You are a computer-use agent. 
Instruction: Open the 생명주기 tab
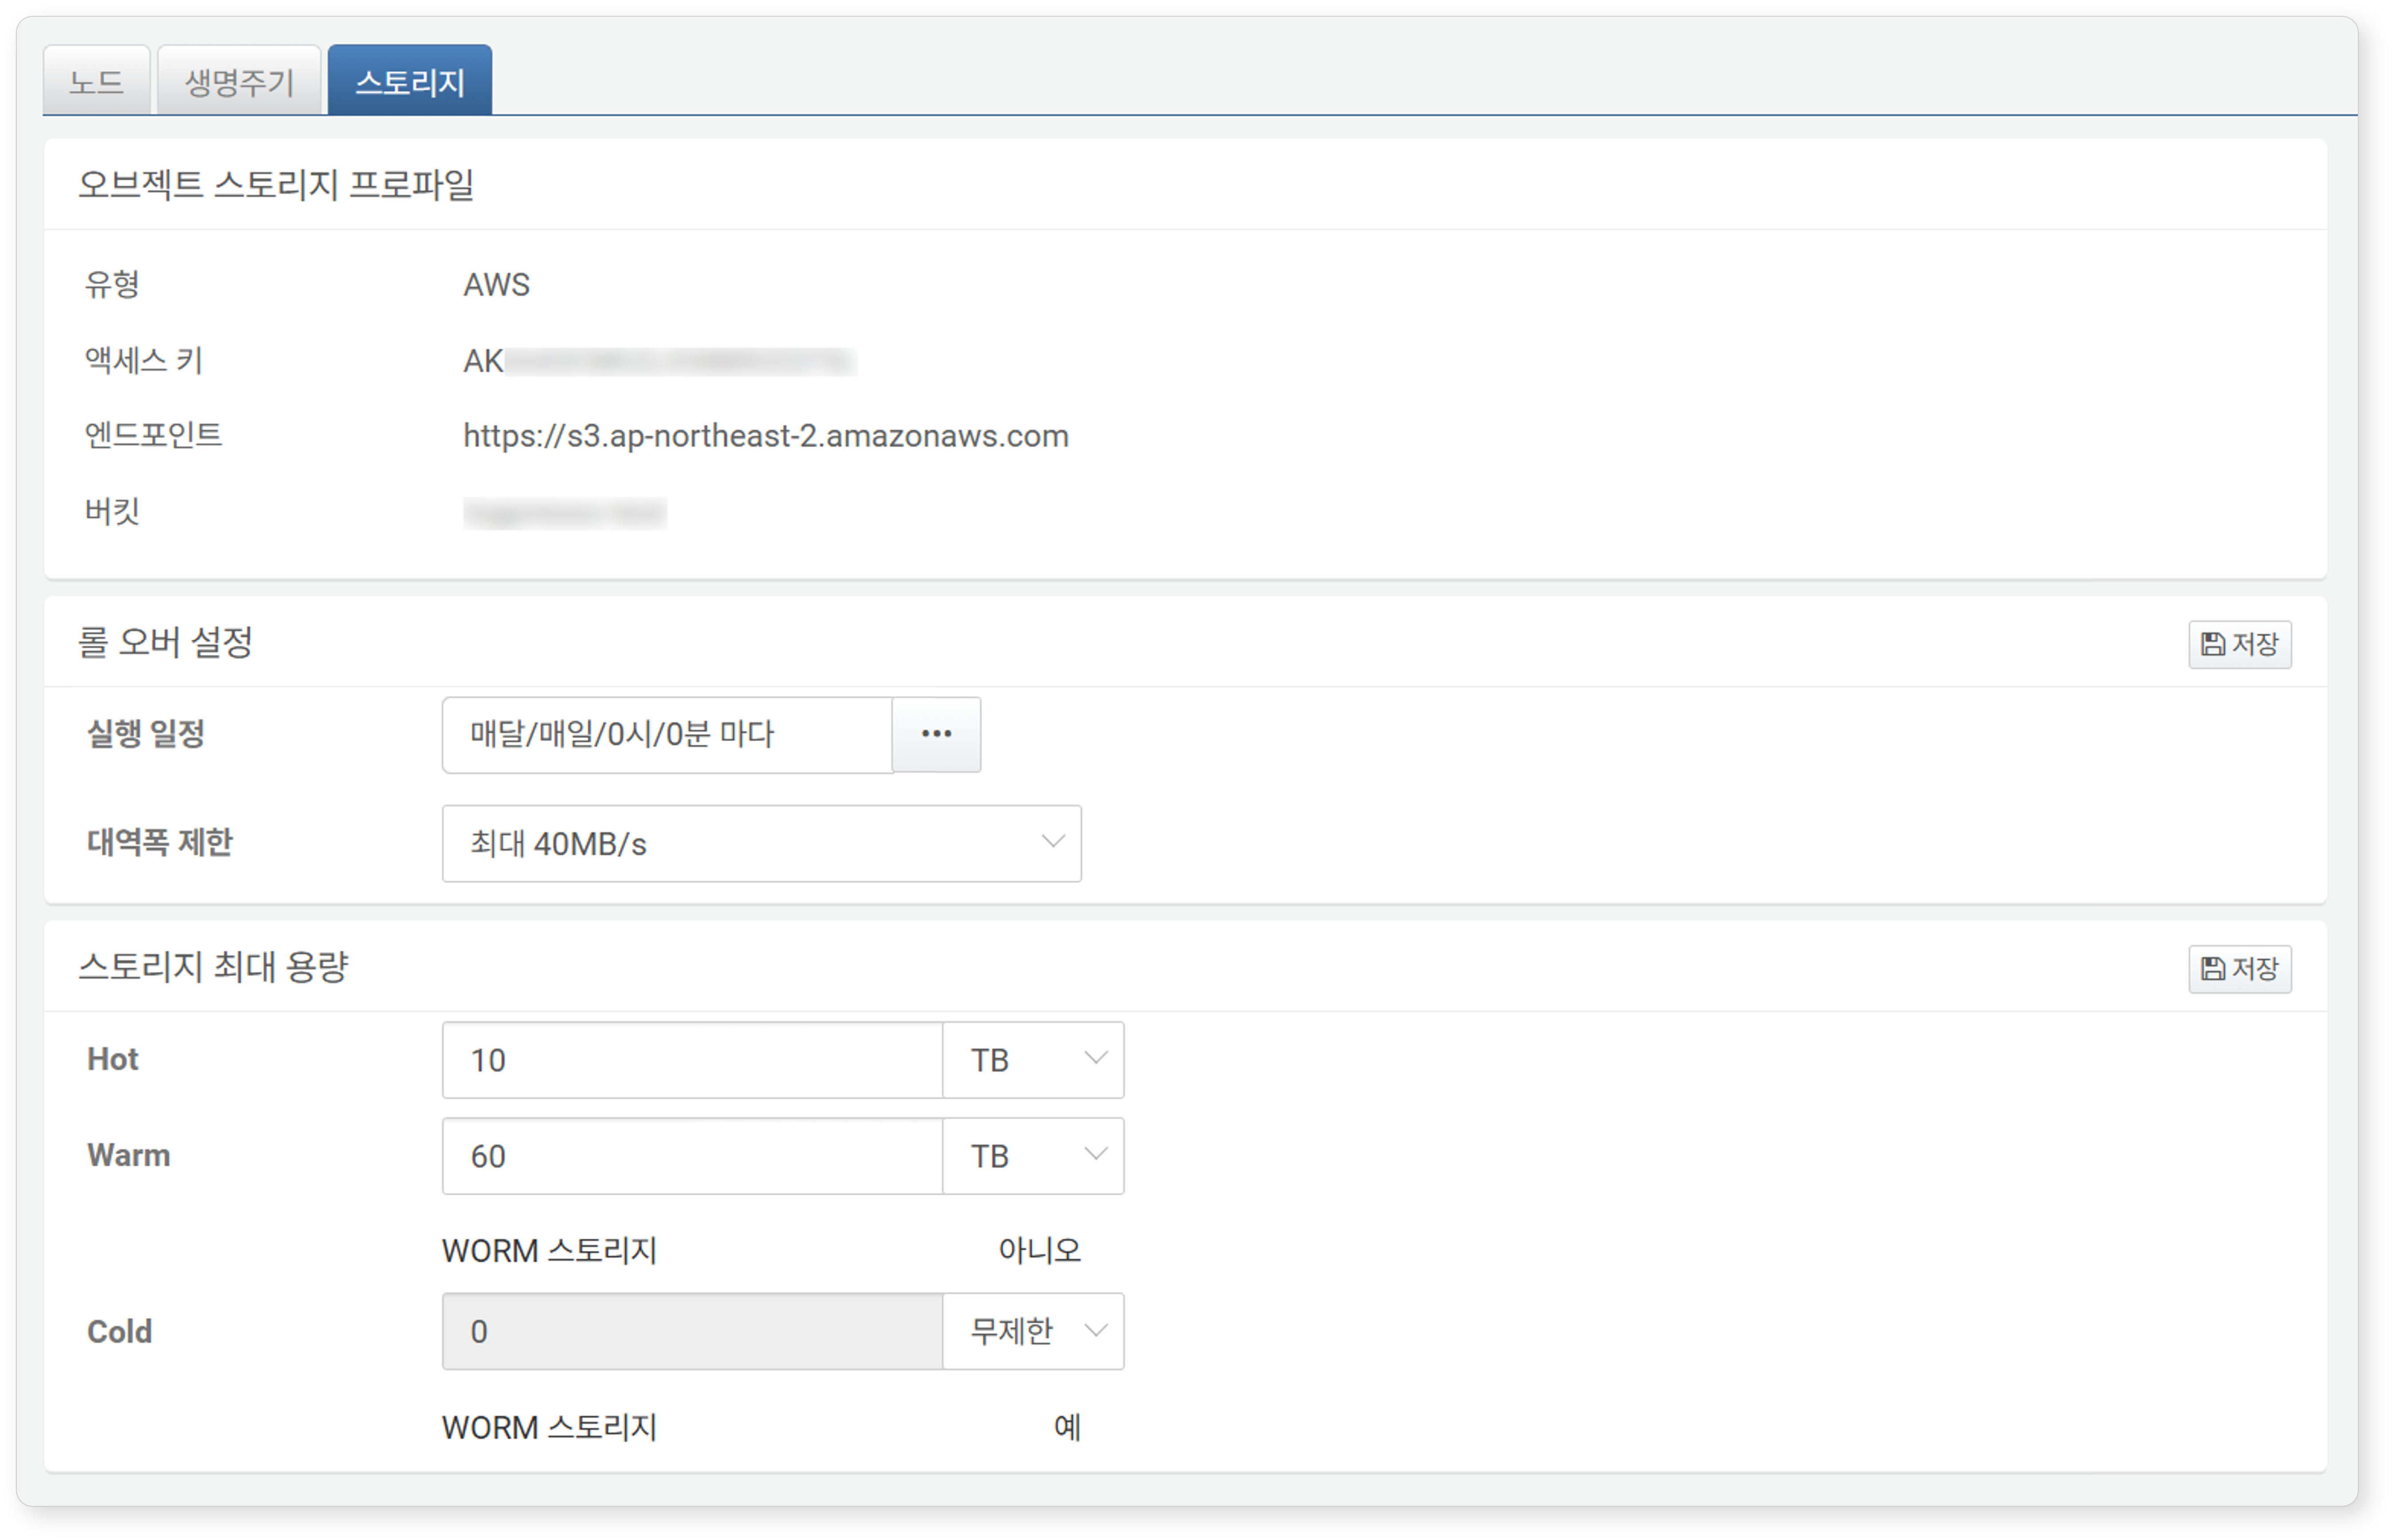[x=239, y=80]
